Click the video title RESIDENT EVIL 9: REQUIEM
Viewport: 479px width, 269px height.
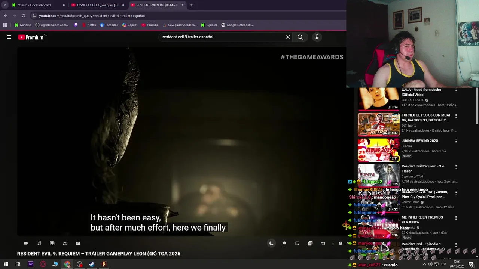99,254
